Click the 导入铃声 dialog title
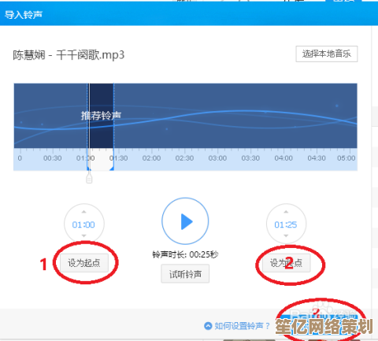Image resolution: width=378 pixels, height=341 pixels. pos(24,15)
